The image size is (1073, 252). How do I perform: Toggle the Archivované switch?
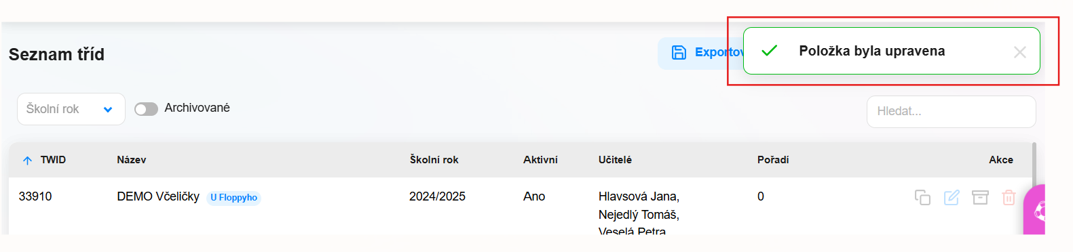click(146, 109)
